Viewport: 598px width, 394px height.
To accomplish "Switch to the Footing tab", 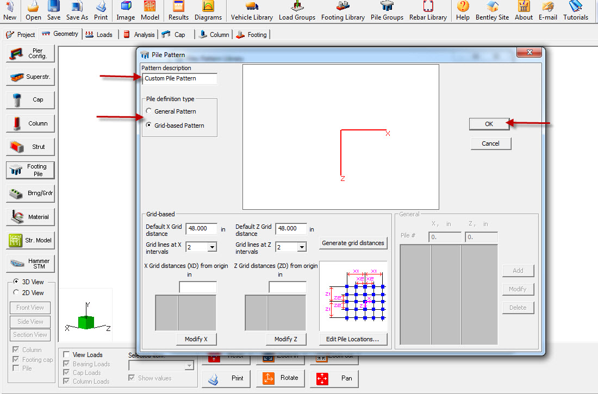I will click(252, 35).
